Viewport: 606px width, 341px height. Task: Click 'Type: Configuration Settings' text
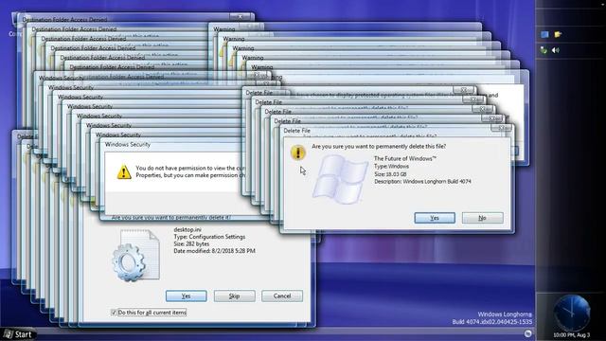[209, 237]
